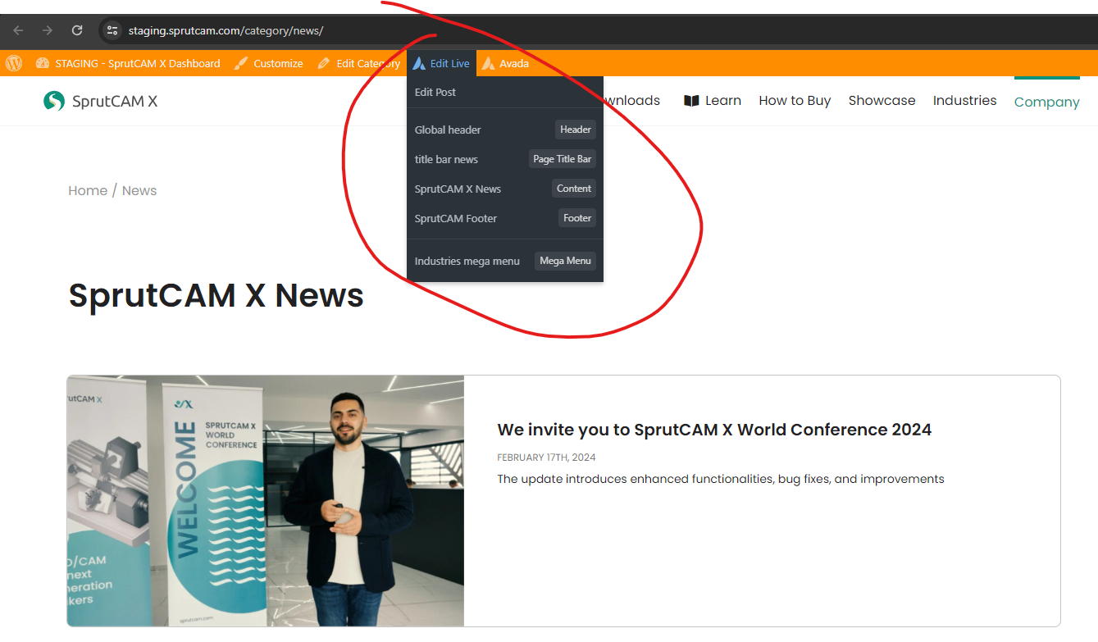
Task: Click the Content badge
Action: tap(574, 189)
